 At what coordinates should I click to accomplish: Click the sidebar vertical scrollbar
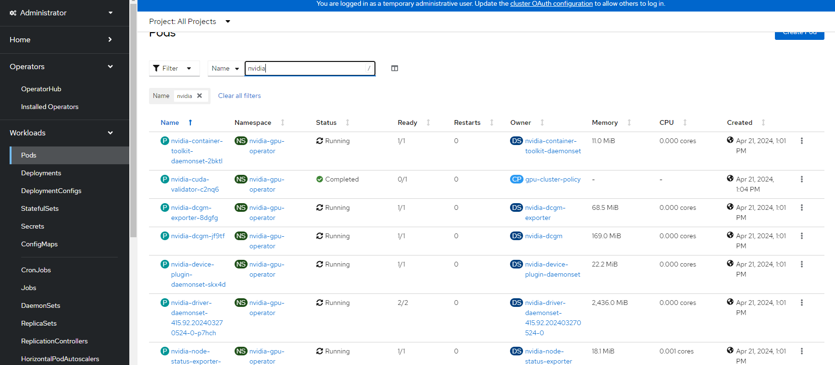133,120
